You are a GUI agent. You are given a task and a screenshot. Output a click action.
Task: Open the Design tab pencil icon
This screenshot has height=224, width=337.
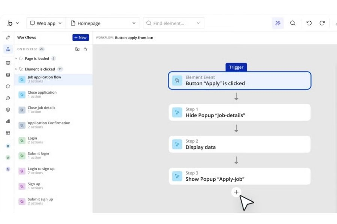tap(8, 38)
